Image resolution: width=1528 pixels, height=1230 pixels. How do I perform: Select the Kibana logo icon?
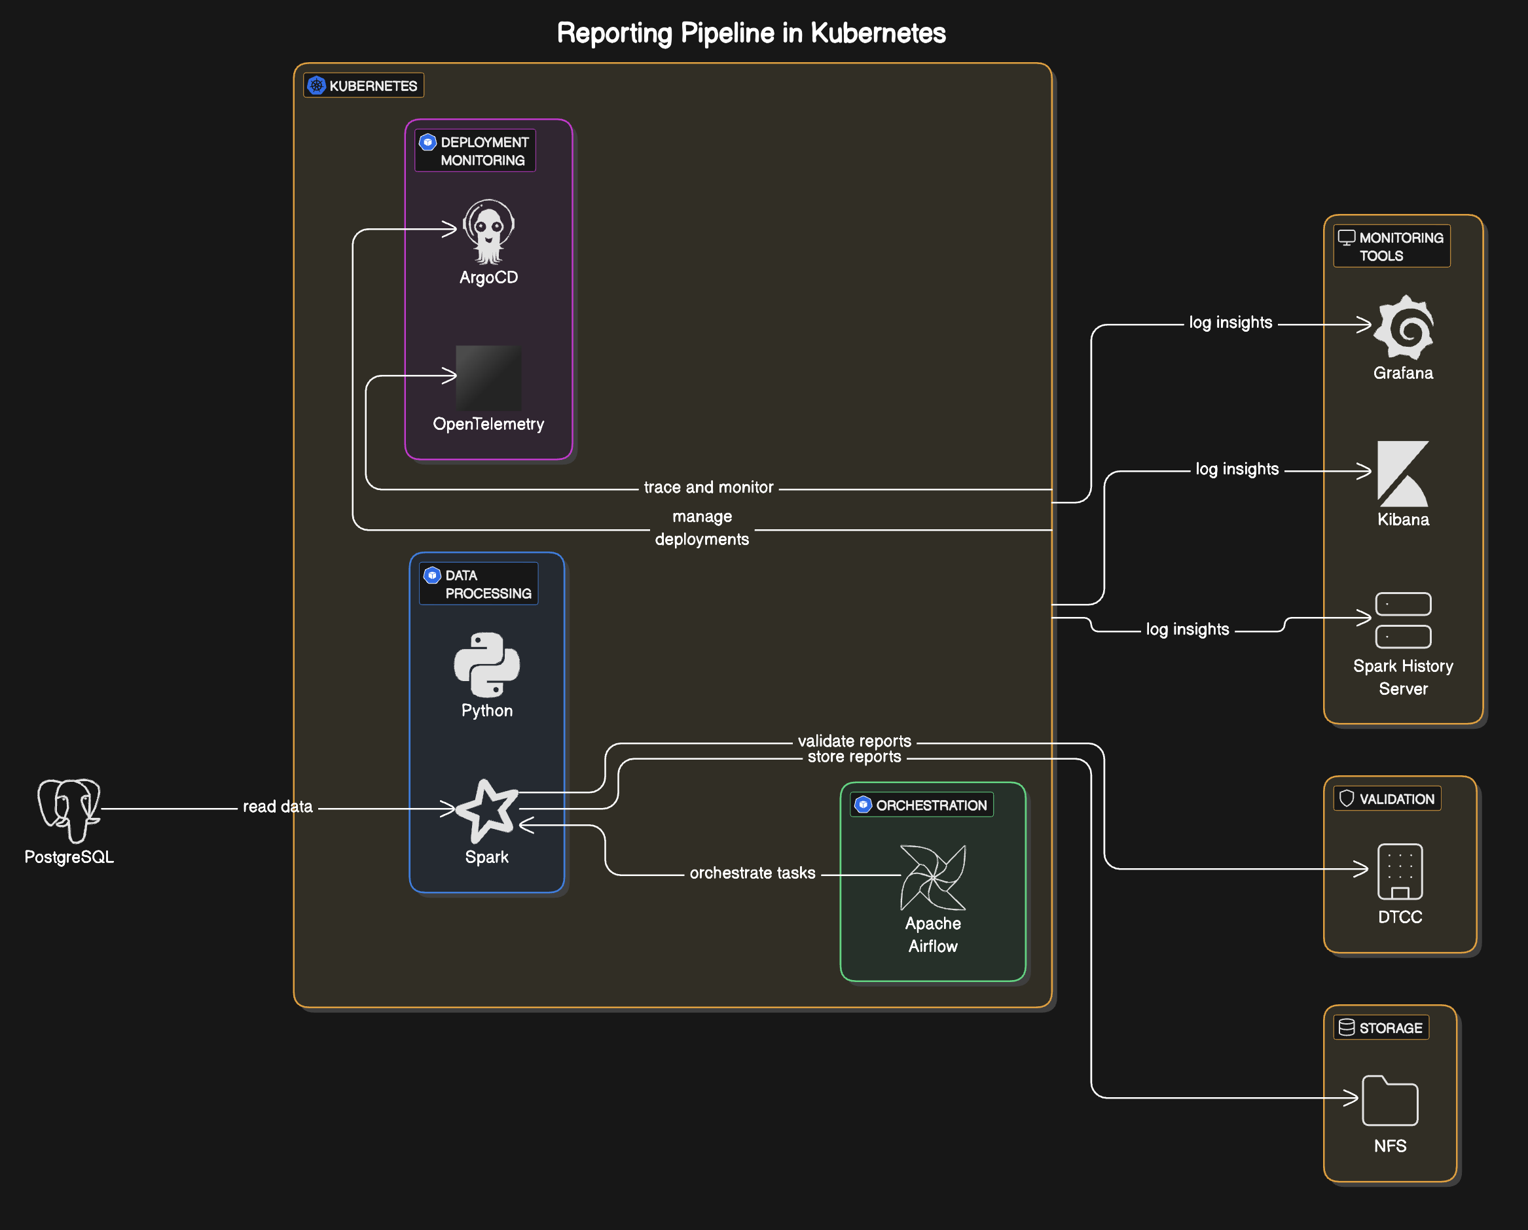point(1402,474)
